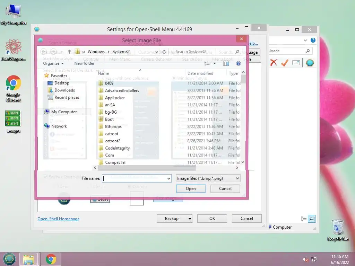Click the horizontal scrollbar in file list
Screen dimensions: 355x266
147,168
